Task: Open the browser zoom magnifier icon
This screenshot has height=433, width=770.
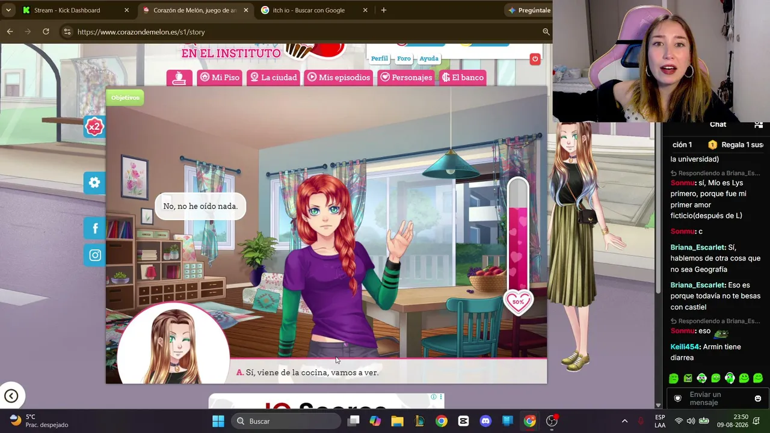Action: (546, 32)
